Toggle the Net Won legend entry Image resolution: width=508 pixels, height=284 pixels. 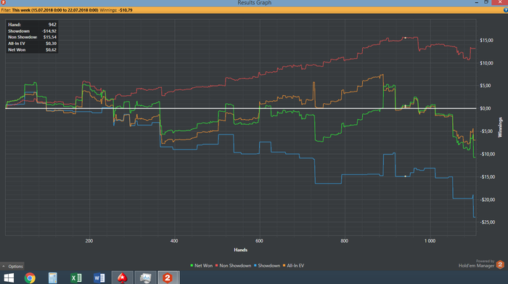[x=201, y=266]
